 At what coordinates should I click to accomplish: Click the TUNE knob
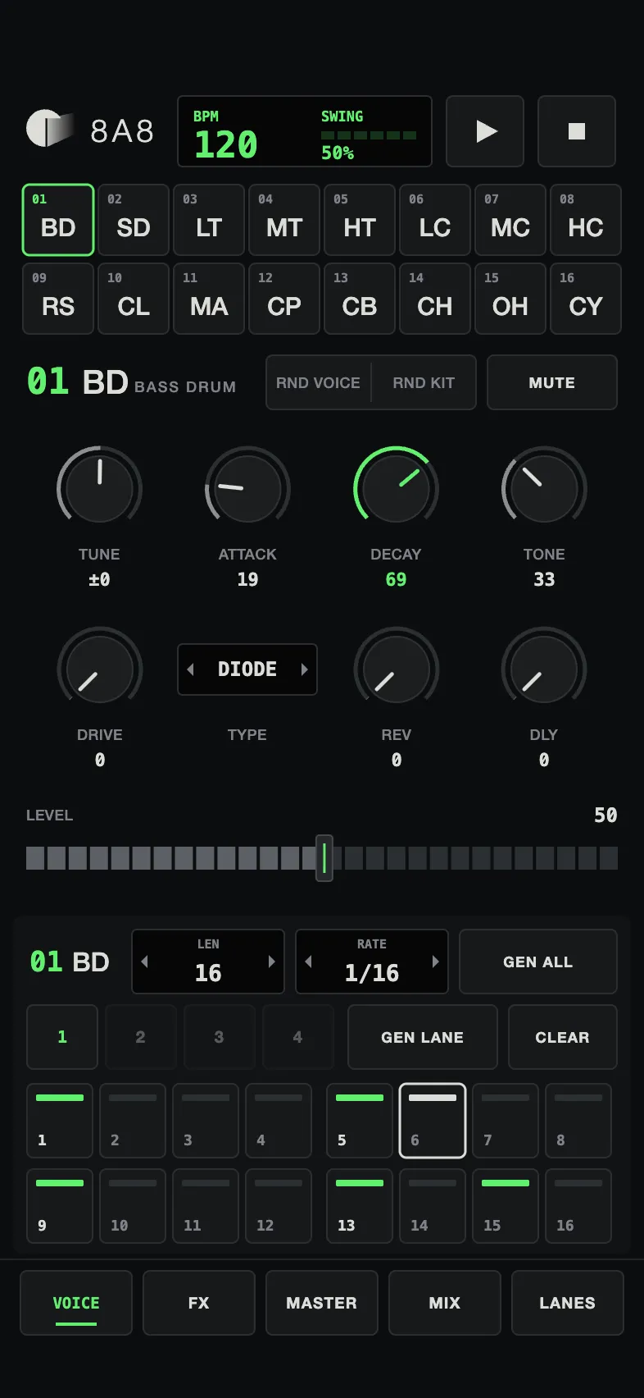[99, 488]
